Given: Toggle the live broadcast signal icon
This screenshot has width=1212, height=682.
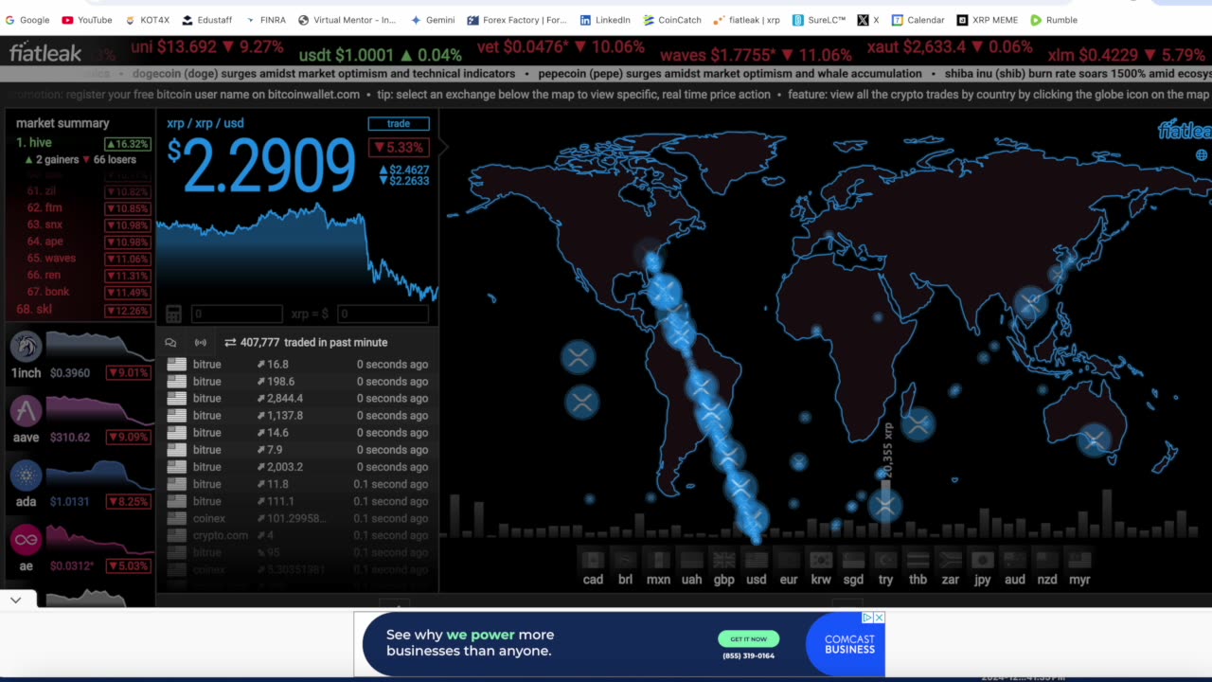Looking at the screenshot, I should 201,343.
